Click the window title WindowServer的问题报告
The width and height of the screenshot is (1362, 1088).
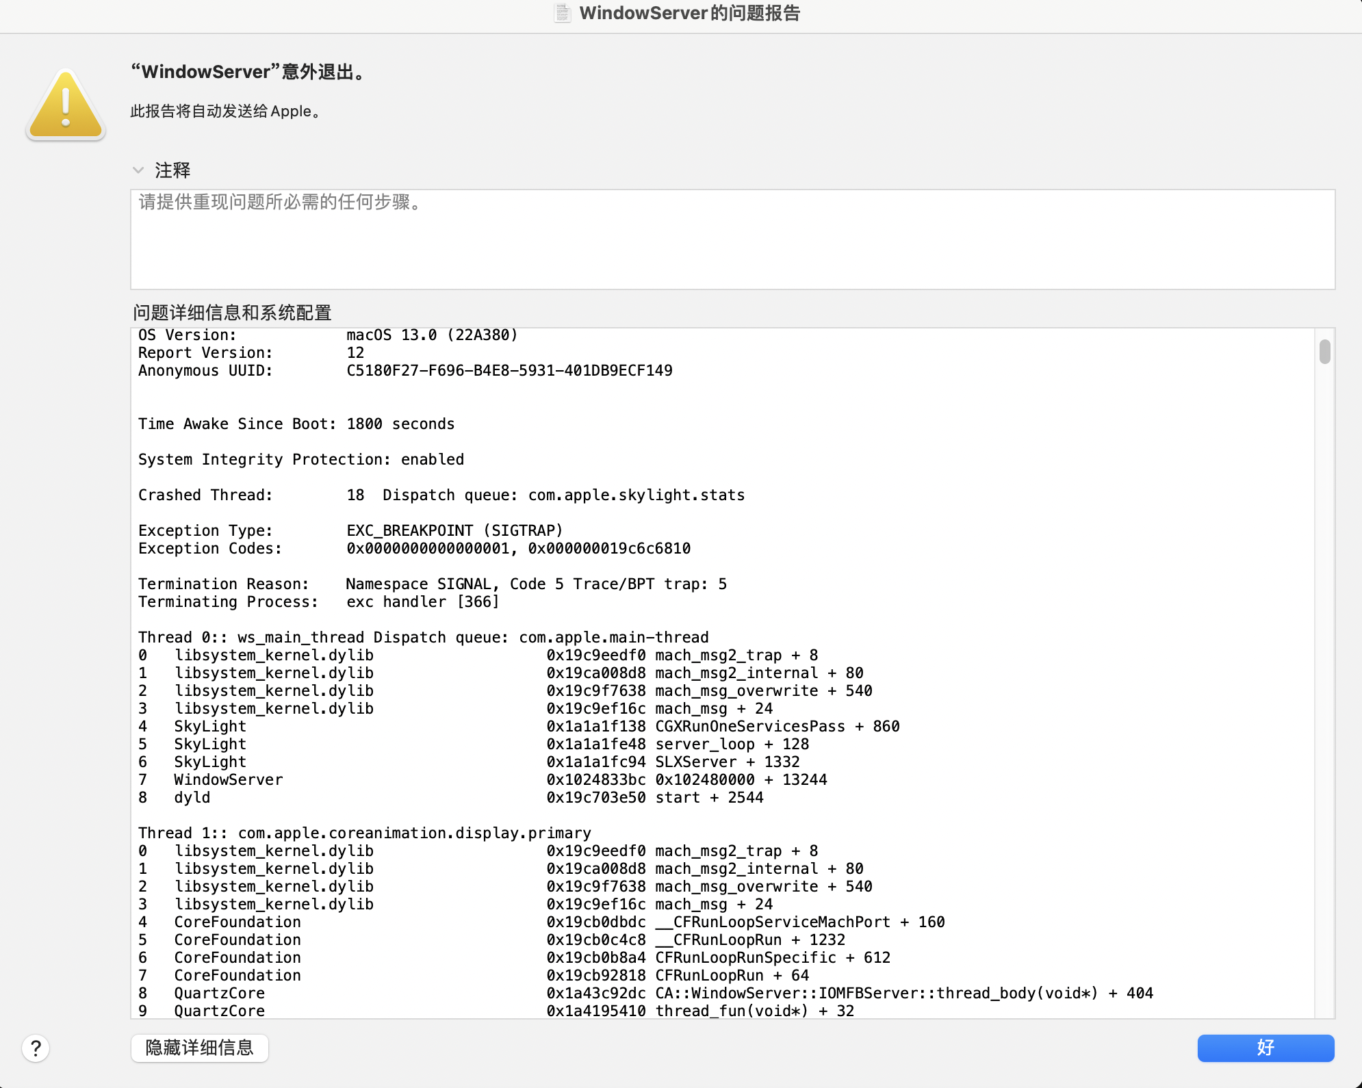pos(689,13)
